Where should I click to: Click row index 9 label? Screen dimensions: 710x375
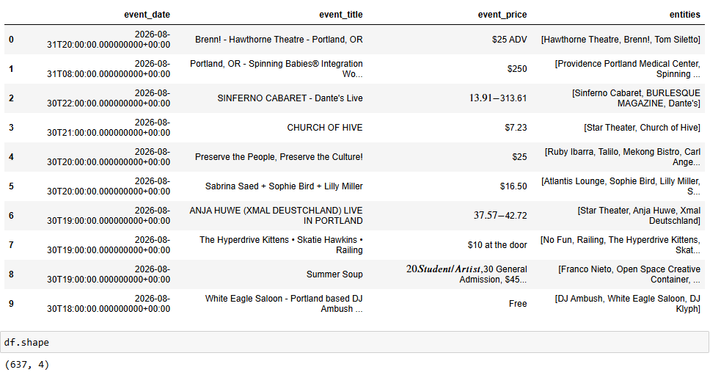point(11,303)
